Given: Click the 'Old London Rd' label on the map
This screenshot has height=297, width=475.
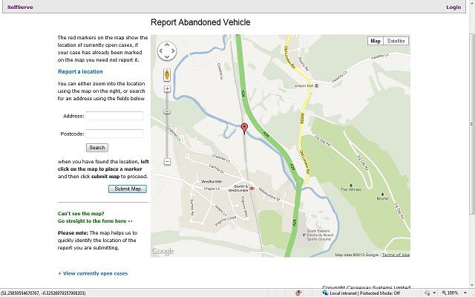Looking at the screenshot, I should tap(289, 56).
